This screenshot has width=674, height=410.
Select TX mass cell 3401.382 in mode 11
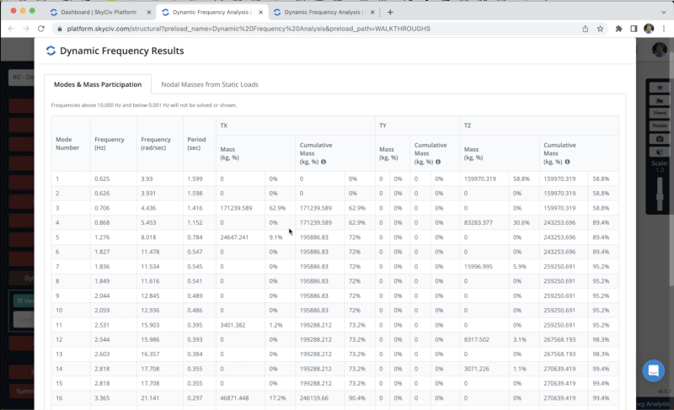240,325
